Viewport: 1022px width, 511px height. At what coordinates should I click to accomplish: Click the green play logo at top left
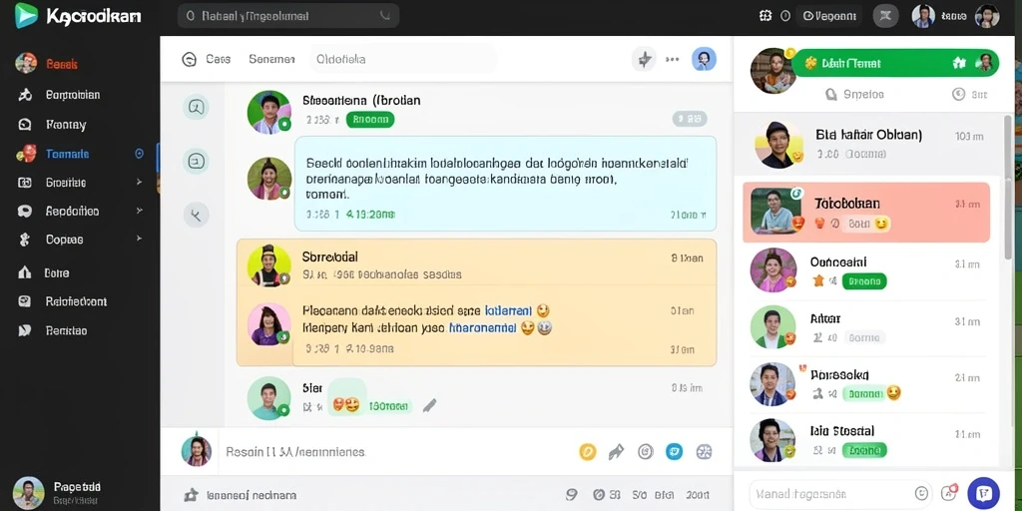pyautogui.click(x=26, y=15)
